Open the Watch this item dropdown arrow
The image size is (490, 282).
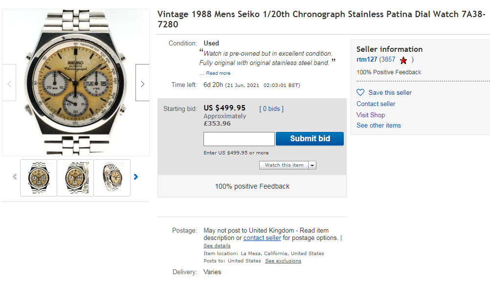pyautogui.click(x=312, y=165)
